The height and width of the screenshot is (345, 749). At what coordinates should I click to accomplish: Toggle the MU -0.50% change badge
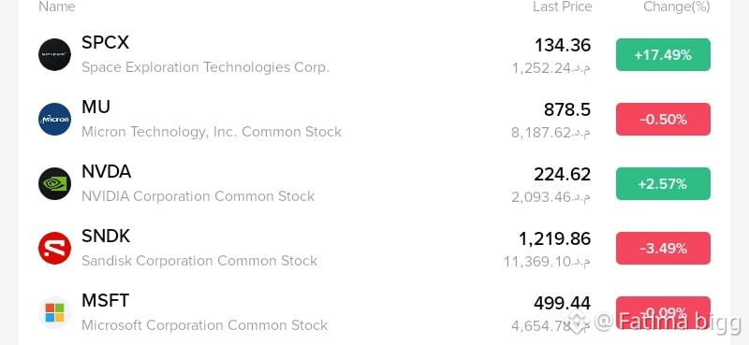(x=663, y=120)
